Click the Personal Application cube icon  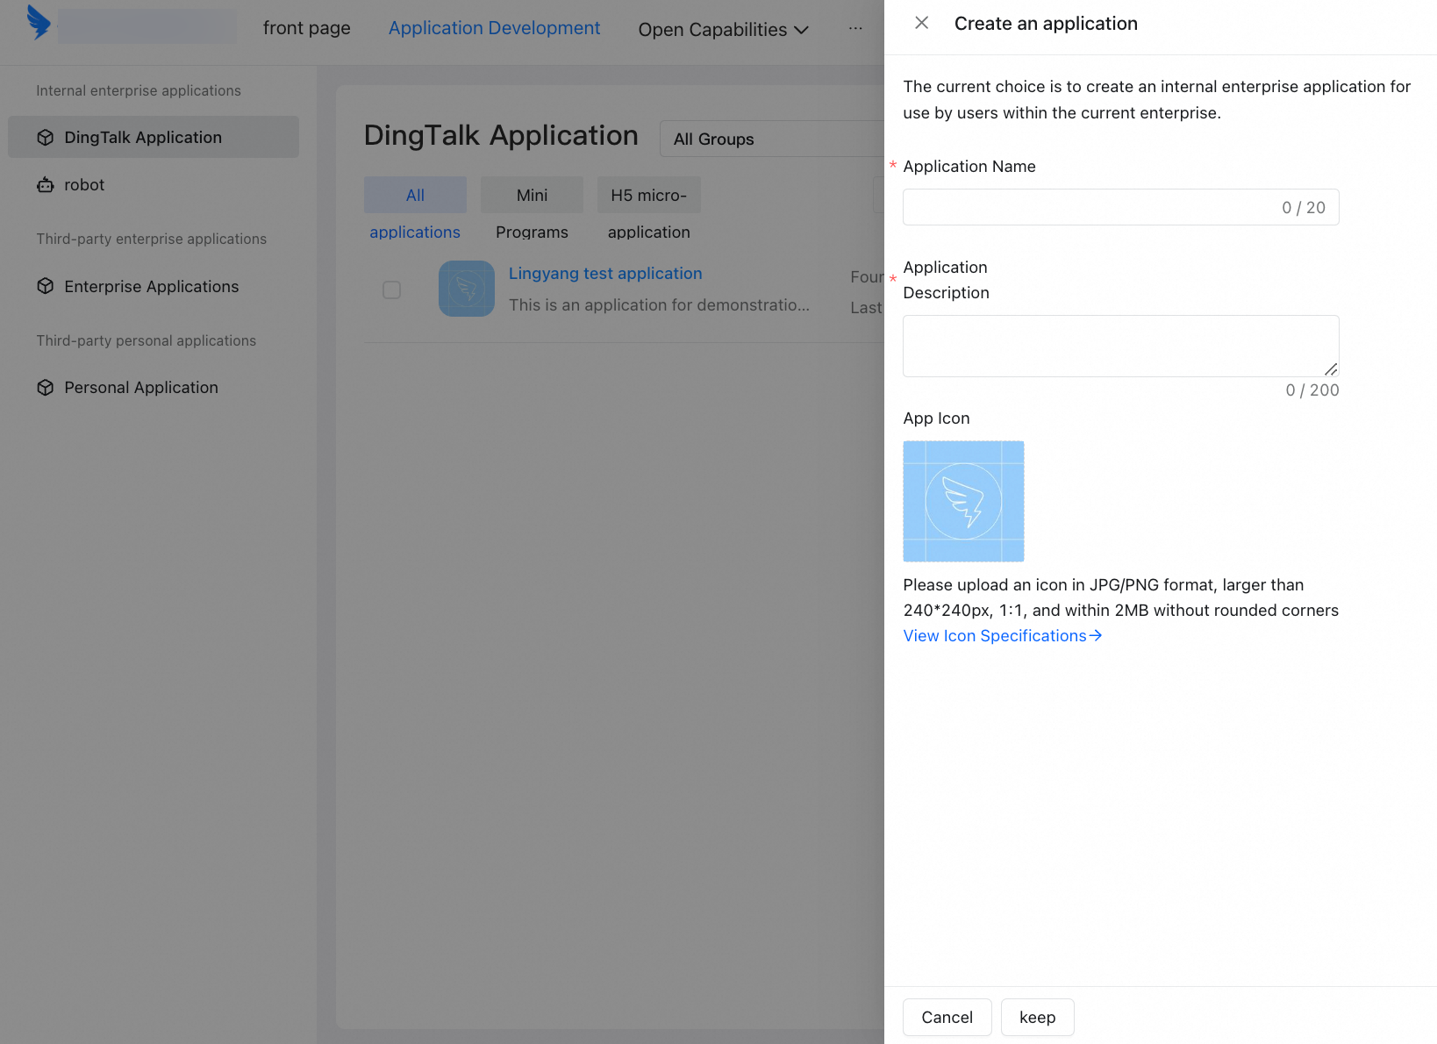[x=46, y=388]
